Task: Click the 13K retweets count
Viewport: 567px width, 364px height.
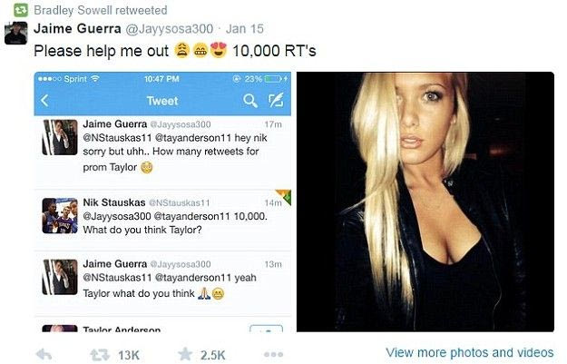Action: point(129,355)
